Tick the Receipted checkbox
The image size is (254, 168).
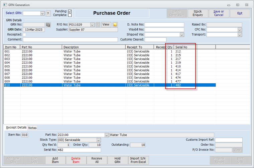tap(24, 35)
